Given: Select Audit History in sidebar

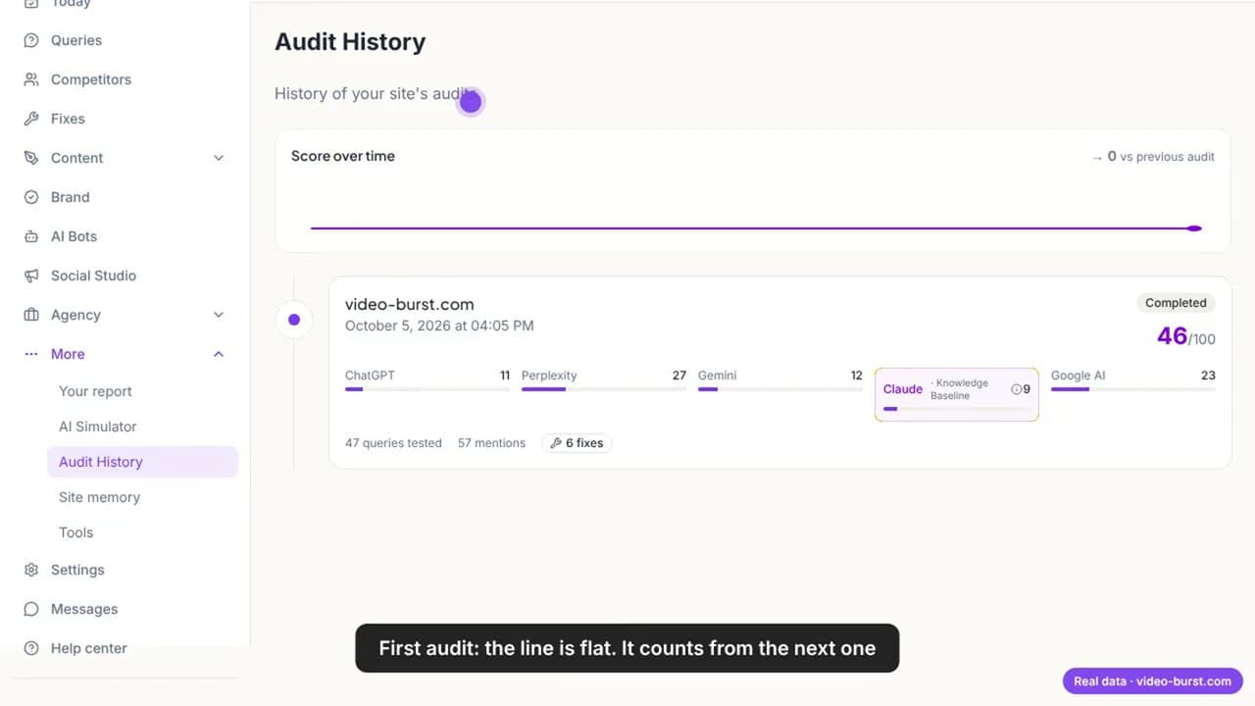Looking at the screenshot, I should tap(142, 462).
